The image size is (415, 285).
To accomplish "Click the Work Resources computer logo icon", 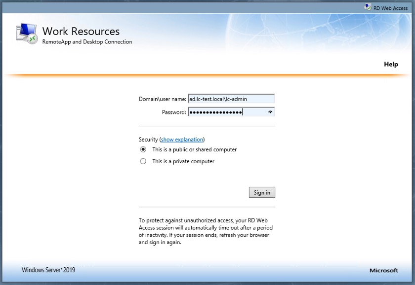I will tap(27, 34).
